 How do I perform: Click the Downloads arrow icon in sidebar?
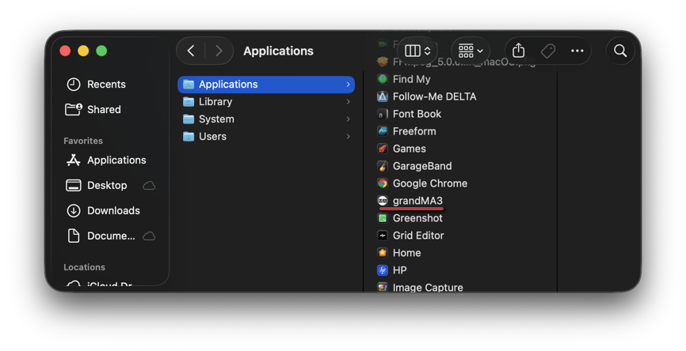(x=73, y=211)
